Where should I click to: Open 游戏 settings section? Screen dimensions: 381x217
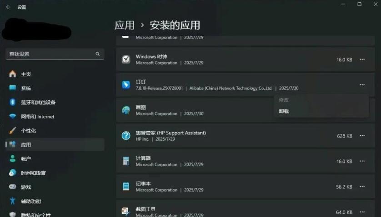(55, 187)
